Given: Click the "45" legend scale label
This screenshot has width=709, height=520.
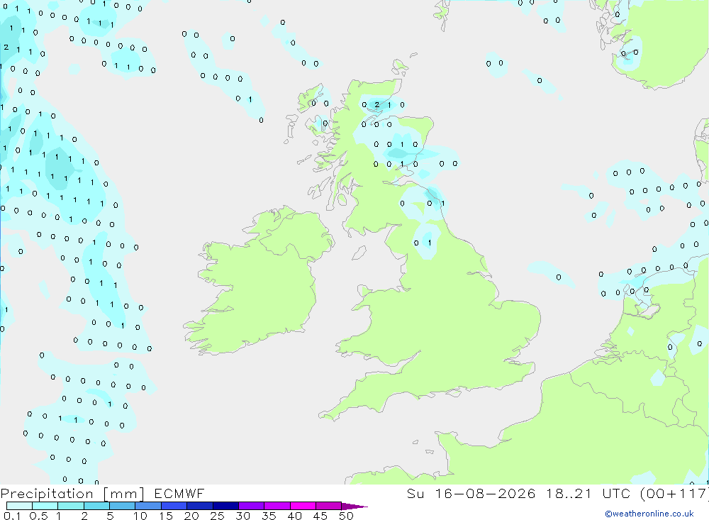Looking at the screenshot, I should (x=320, y=516).
